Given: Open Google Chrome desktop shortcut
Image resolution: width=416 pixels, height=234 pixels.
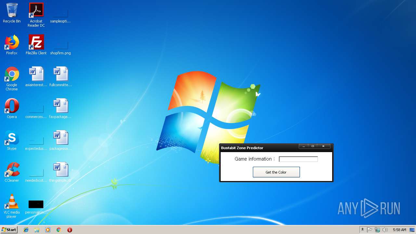Looking at the screenshot, I should tap(12, 79).
